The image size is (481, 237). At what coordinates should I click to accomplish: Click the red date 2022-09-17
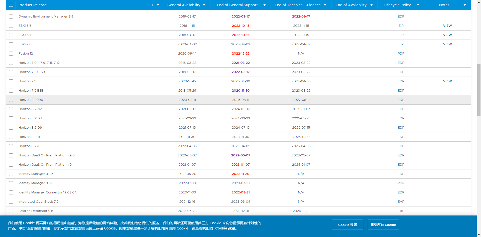pos(301,17)
